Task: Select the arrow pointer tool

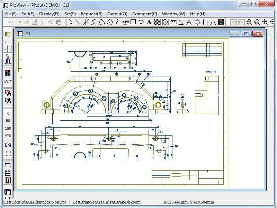Action: 71,22
